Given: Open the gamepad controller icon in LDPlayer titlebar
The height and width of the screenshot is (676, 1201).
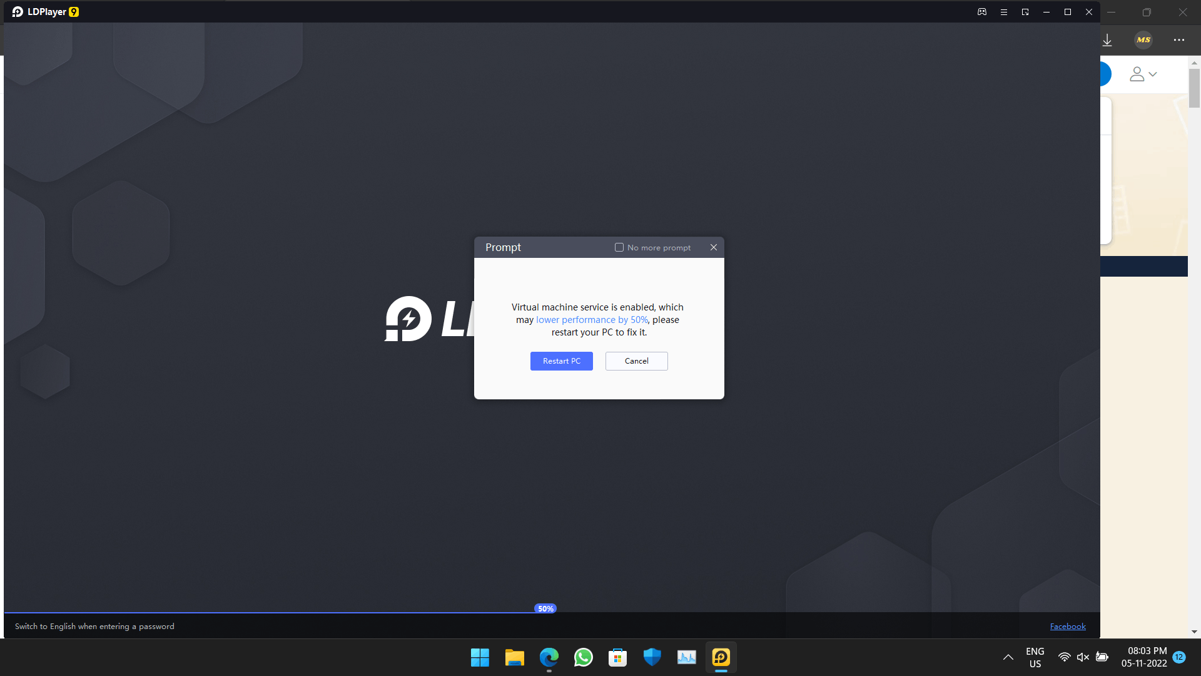Looking at the screenshot, I should pos(982,12).
